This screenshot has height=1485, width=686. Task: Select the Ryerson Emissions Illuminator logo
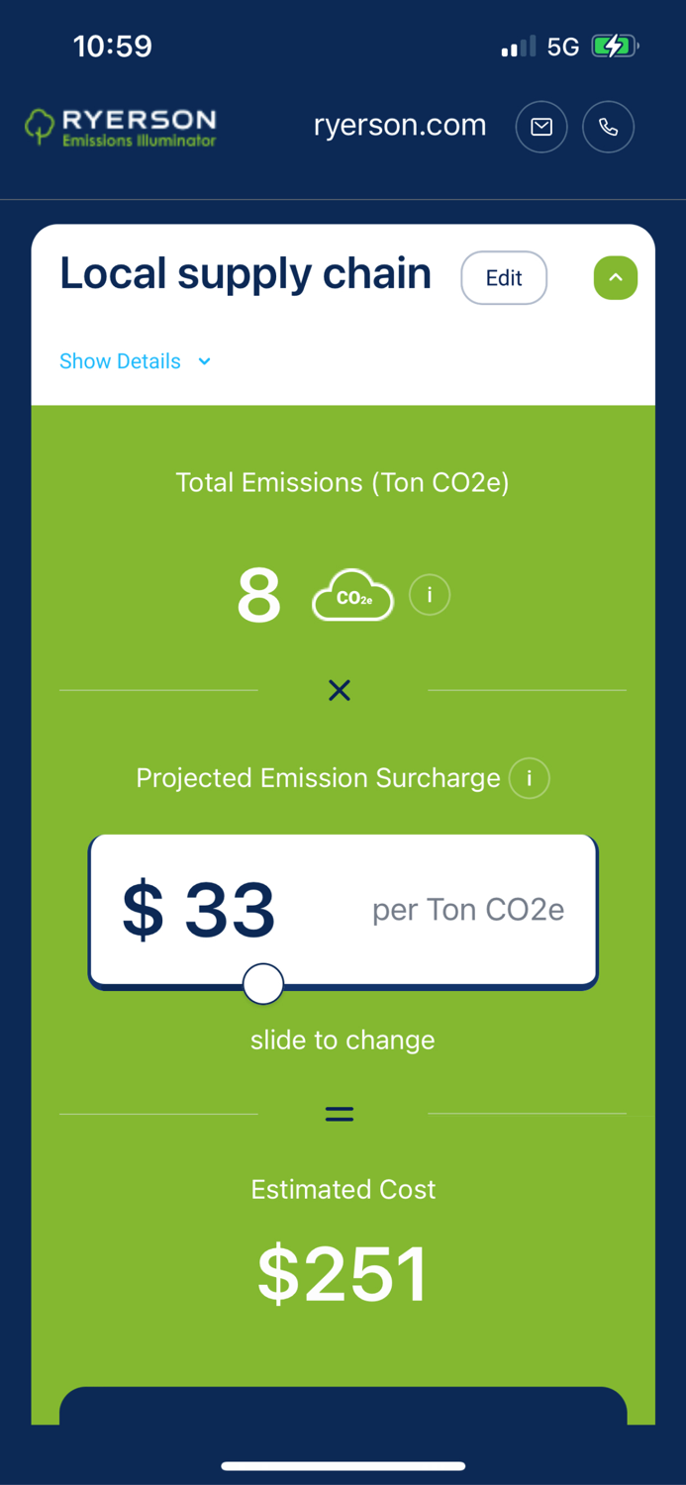(x=119, y=127)
